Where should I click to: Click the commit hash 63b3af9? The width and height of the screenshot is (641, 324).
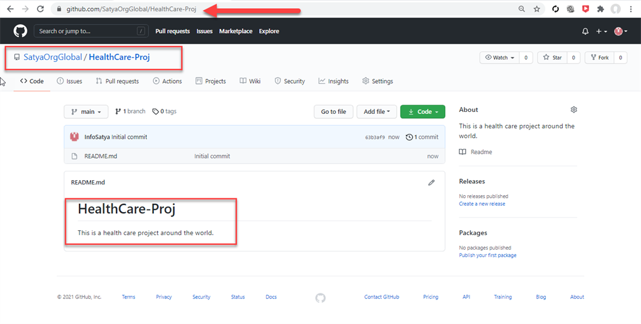375,137
